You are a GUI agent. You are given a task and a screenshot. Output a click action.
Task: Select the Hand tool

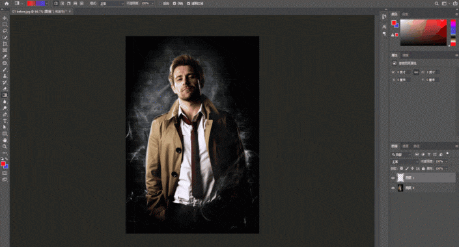(5, 140)
